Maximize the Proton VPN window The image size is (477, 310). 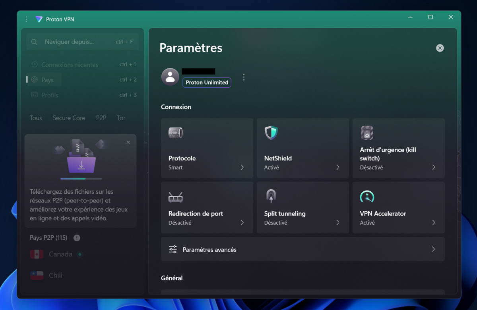430,17
